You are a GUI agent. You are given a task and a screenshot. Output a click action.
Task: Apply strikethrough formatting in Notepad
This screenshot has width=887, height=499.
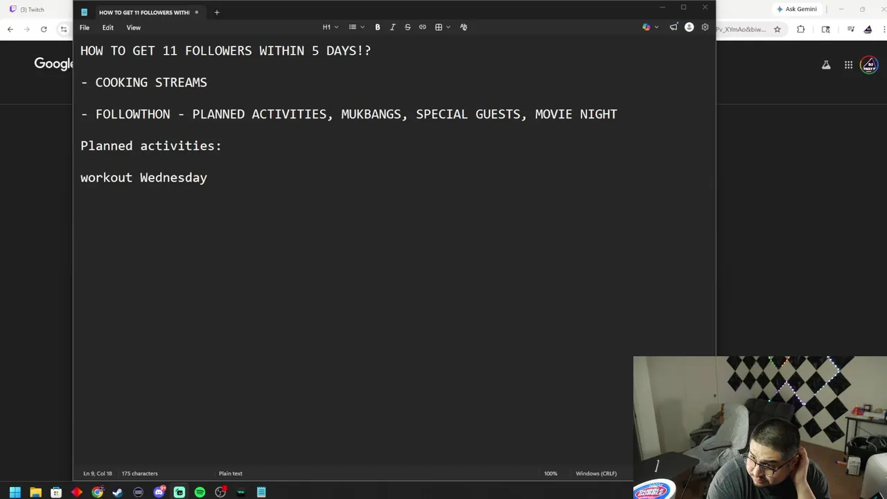407,27
